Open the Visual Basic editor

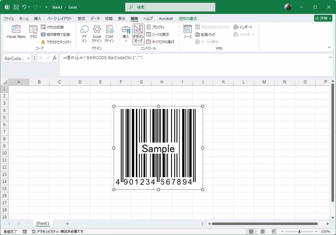[16, 32]
